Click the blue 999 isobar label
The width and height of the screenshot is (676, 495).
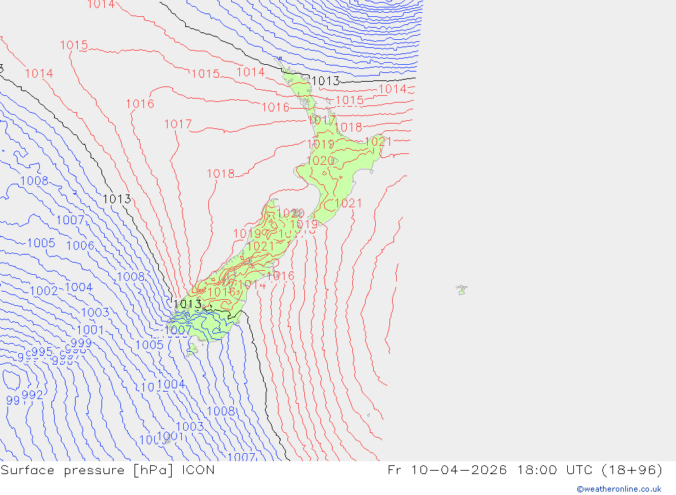[81, 343]
